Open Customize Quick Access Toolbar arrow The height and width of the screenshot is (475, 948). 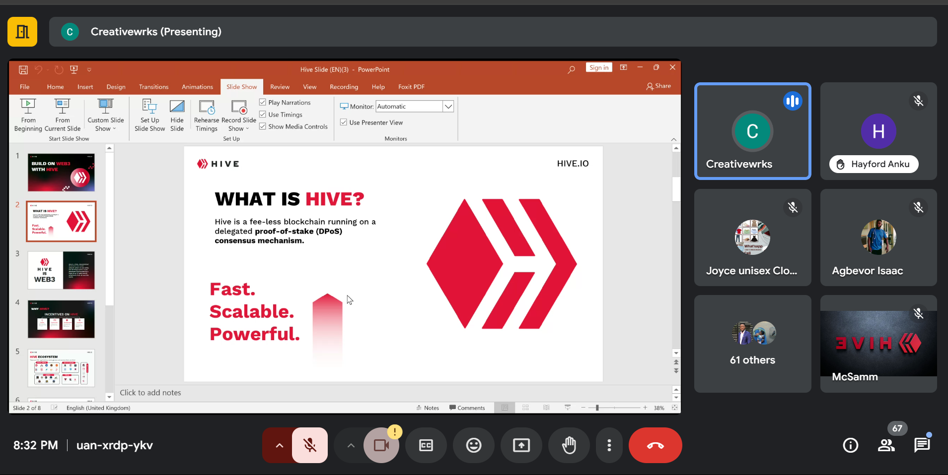pos(89,70)
